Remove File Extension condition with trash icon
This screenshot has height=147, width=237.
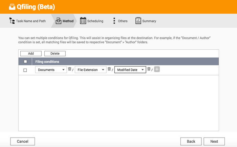click(x=109, y=69)
